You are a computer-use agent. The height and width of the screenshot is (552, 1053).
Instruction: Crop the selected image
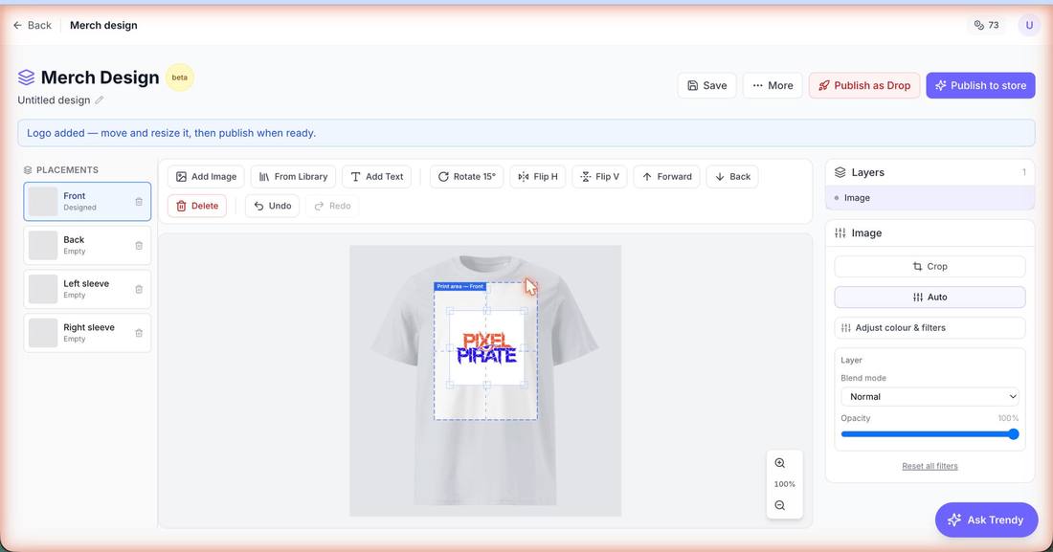930,267
